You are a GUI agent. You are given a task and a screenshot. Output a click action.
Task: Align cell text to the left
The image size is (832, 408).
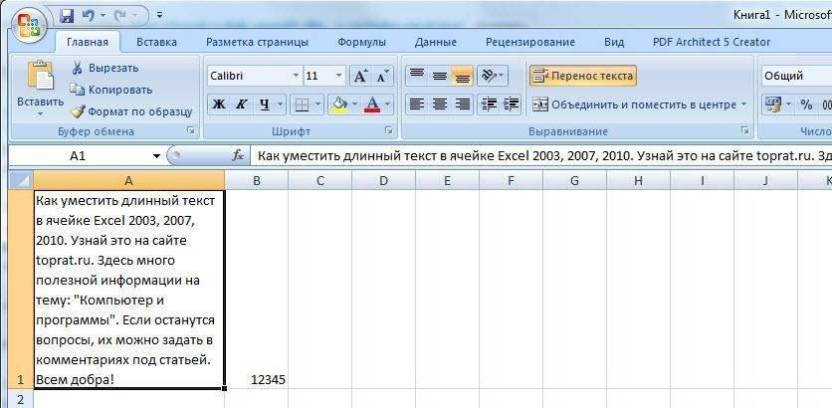pyautogui.click(x=417, y=104)
